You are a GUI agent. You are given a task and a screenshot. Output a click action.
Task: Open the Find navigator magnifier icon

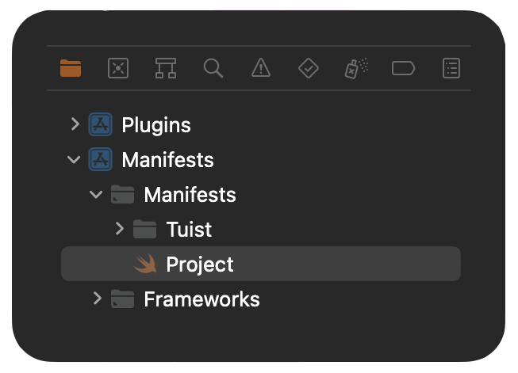point(213,69)
